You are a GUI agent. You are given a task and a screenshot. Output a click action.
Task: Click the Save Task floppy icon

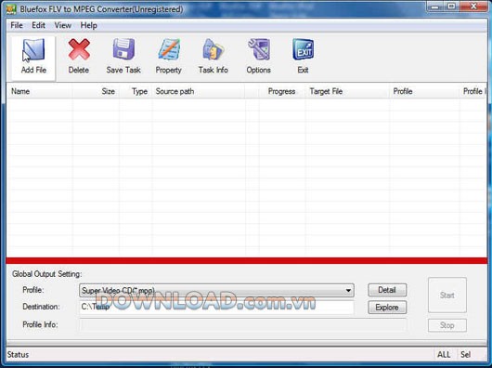point(123,49)
